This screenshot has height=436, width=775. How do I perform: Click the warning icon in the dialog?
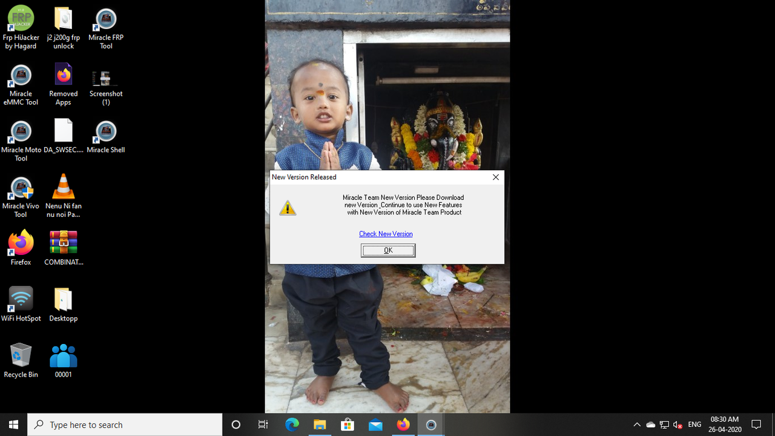pos(288,208)
